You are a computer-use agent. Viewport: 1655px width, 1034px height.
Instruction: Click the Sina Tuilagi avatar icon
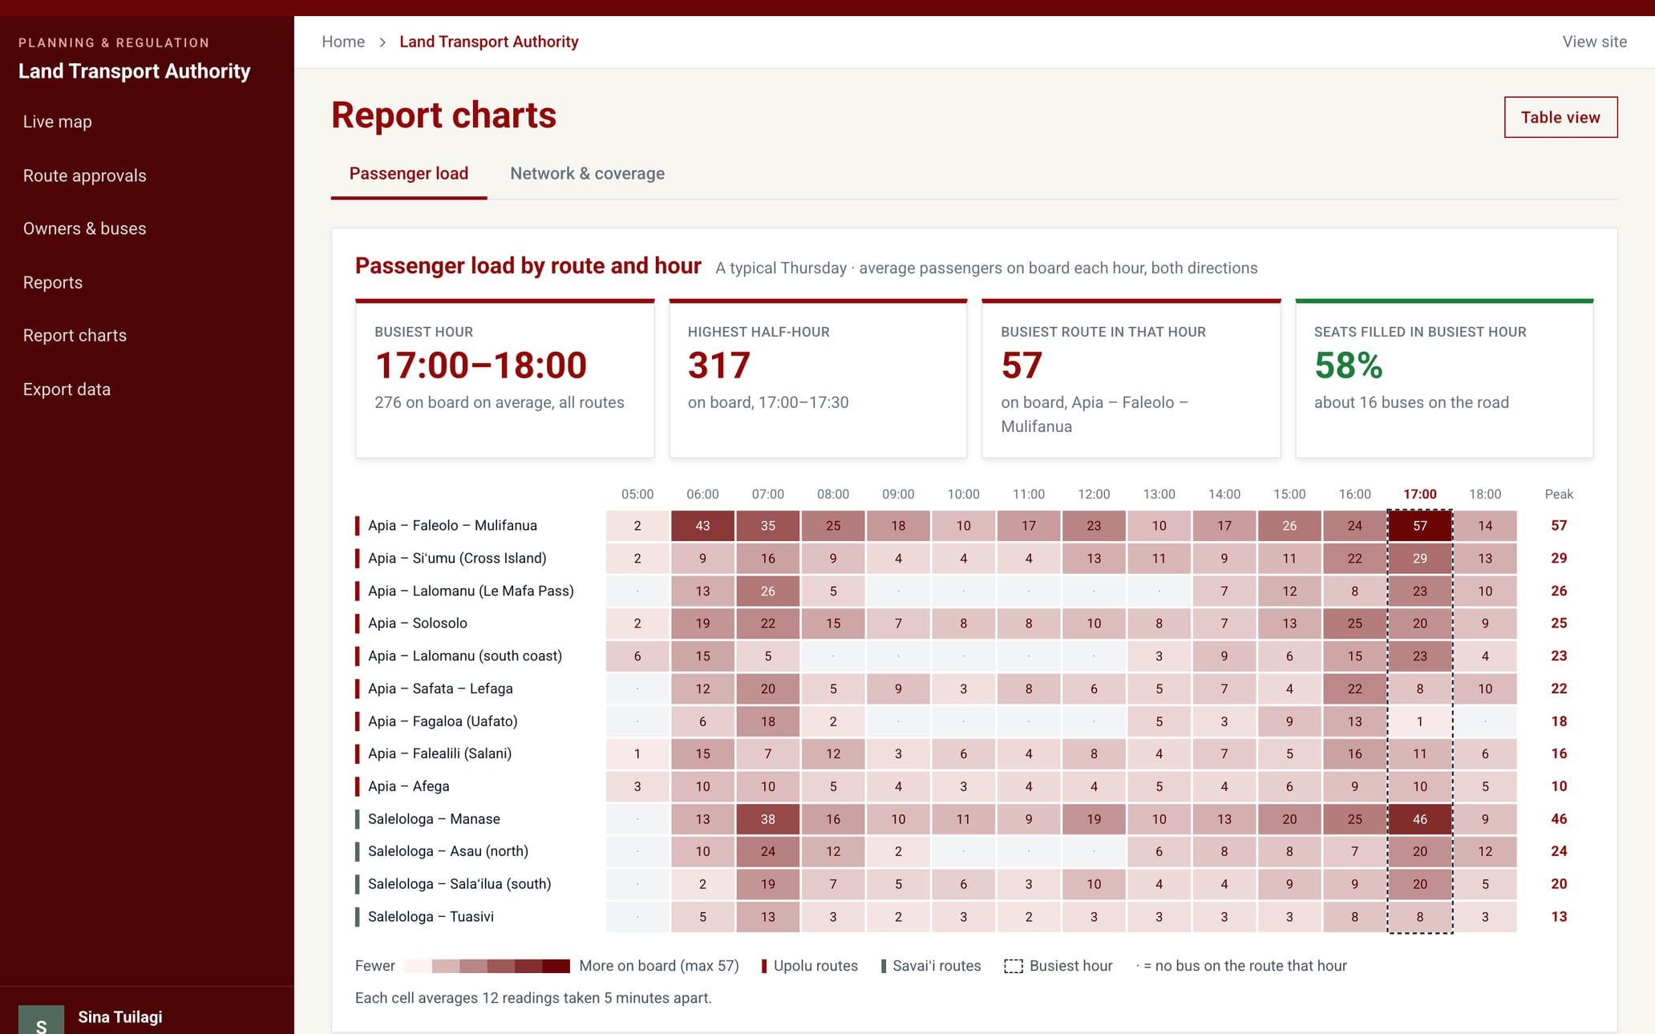[41, 1019]
